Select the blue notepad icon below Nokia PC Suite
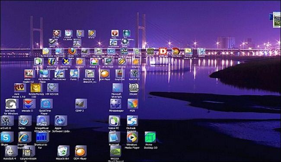The image size is (281, 162). tap(114, 137)
